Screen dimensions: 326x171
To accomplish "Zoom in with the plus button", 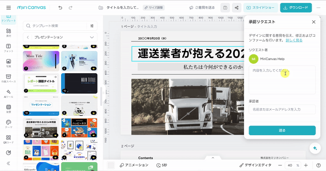I will [x=306, y=165].
